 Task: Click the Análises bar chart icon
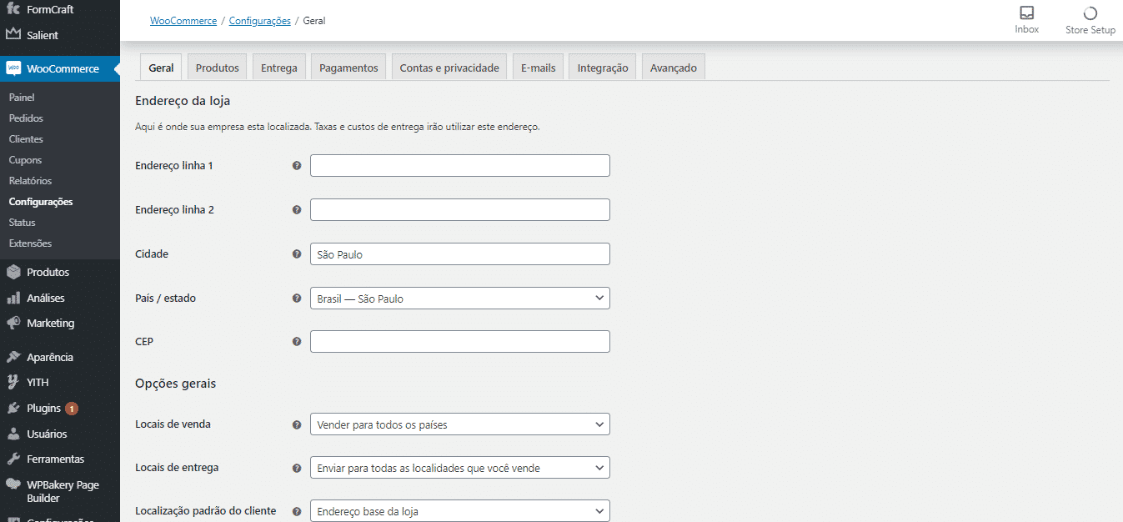(x=13, y=298)
